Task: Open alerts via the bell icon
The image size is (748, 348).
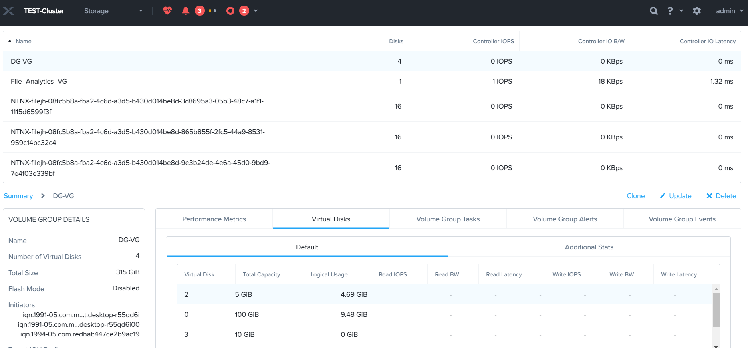Action: 185,11
